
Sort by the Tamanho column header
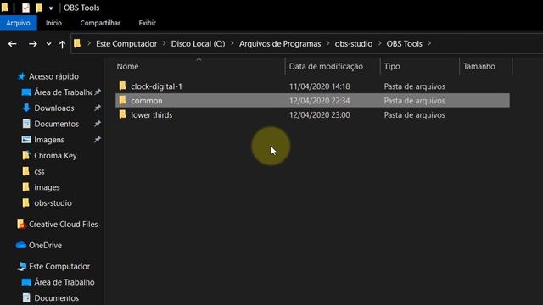(x=479, y=66)
